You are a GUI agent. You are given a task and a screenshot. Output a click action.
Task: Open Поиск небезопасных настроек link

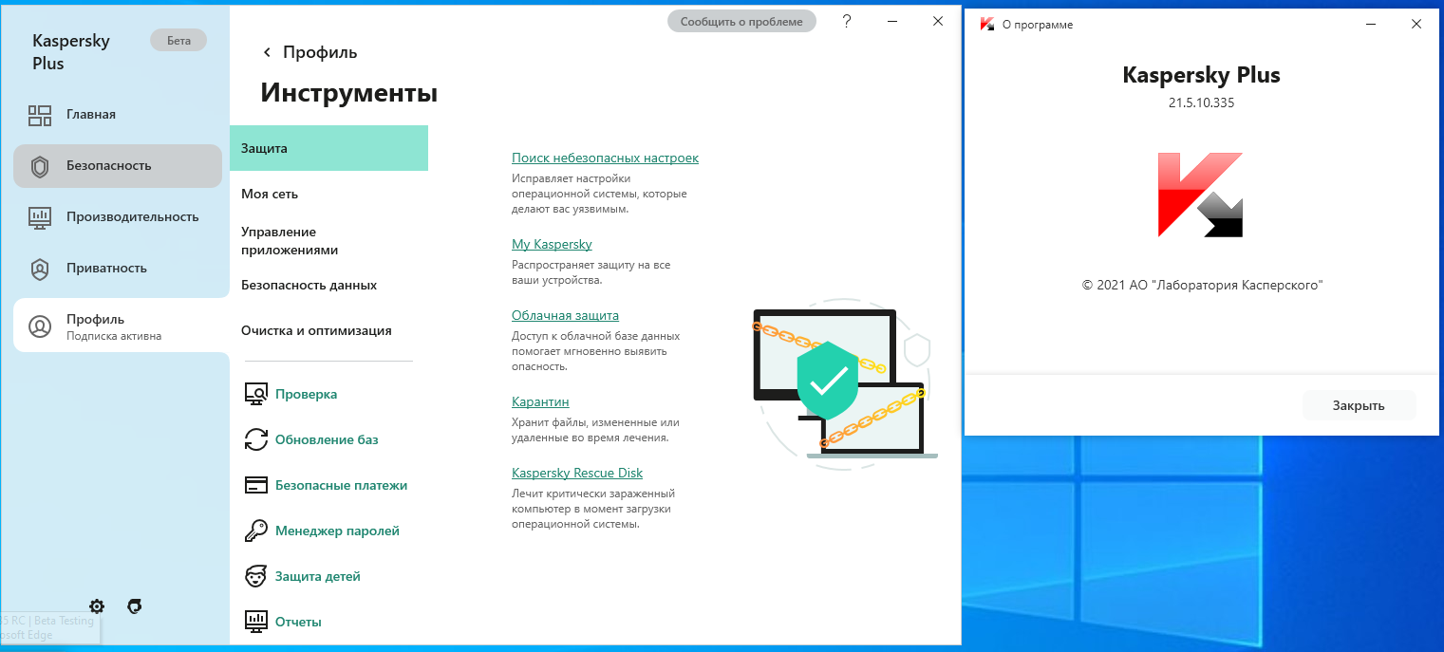click(605, 158)
